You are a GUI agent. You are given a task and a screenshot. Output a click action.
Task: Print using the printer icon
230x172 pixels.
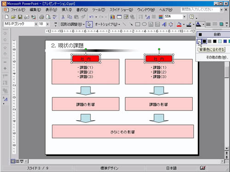click(41, 17)
